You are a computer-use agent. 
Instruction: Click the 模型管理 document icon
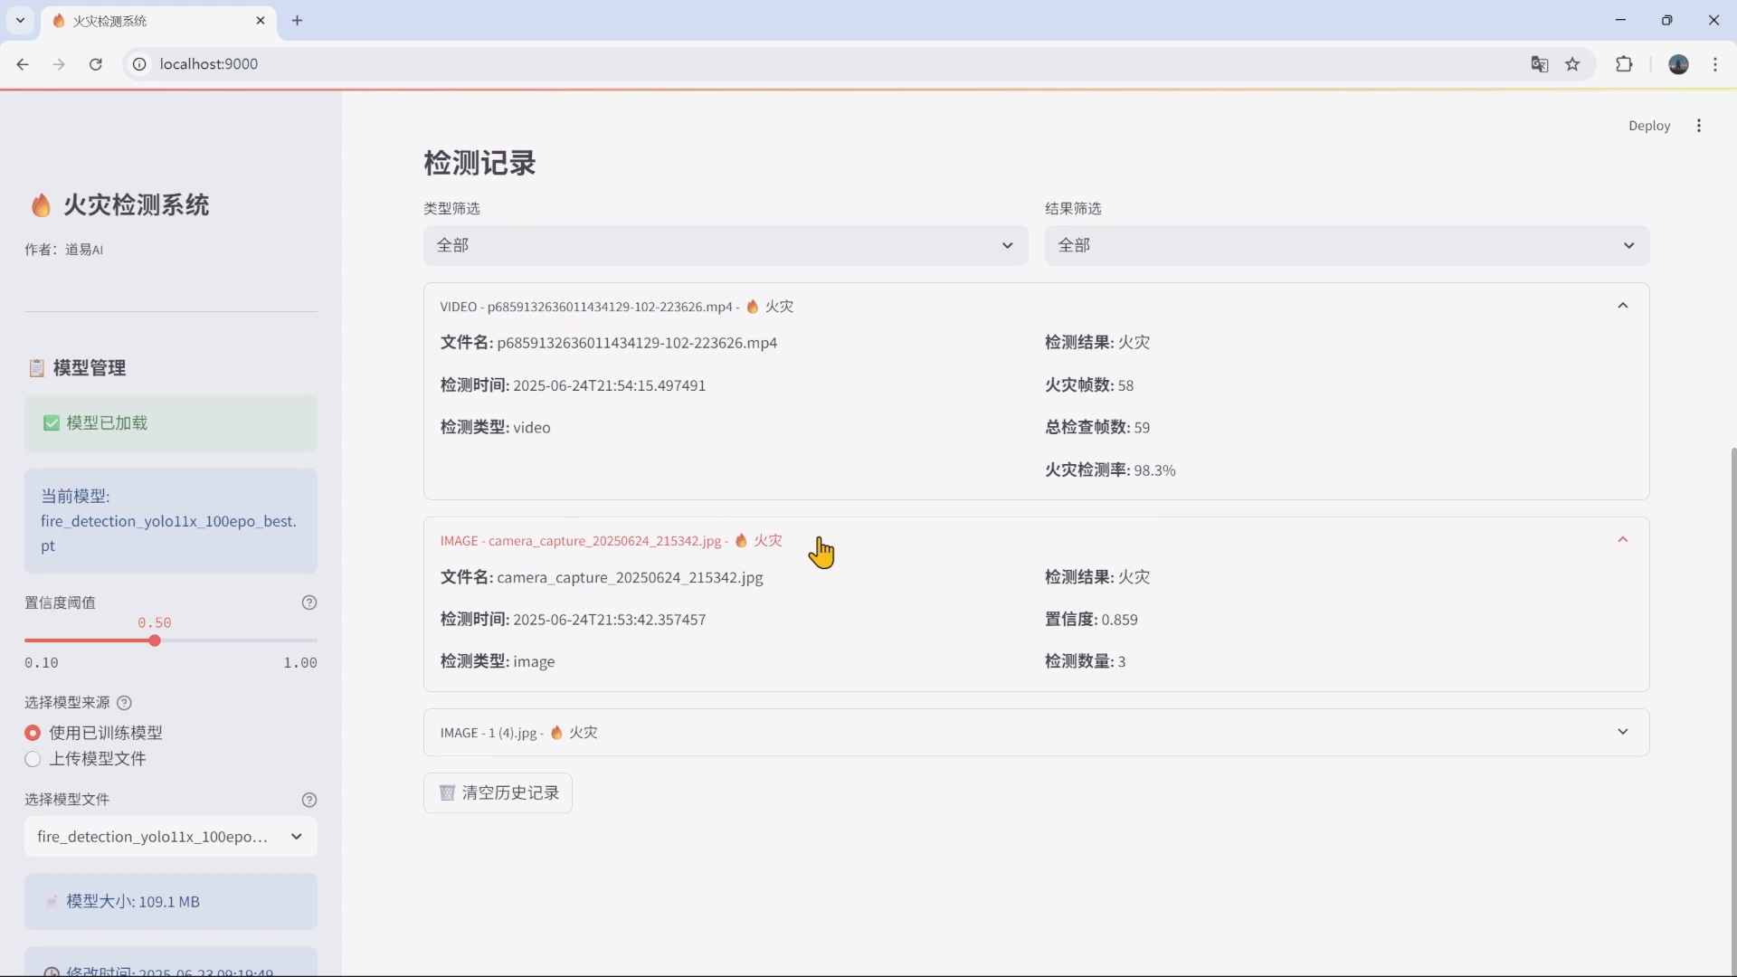pyautogui.click(x=36, y=367)
